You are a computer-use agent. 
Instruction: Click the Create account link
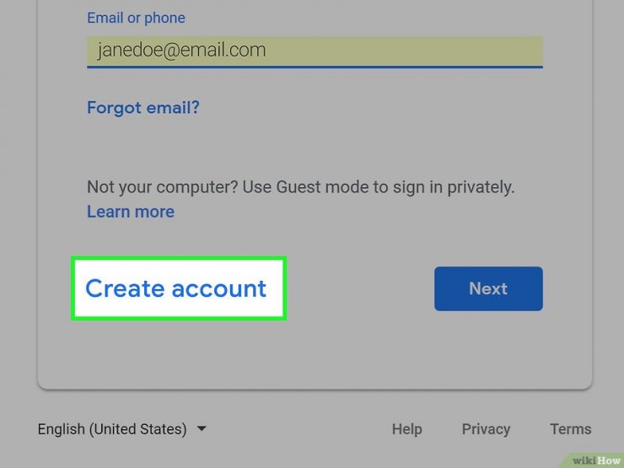pos(175,288)
